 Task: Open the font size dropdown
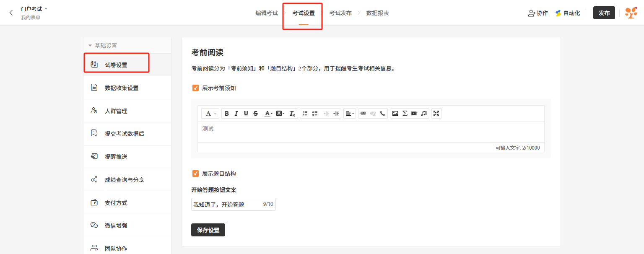point(210,114)
